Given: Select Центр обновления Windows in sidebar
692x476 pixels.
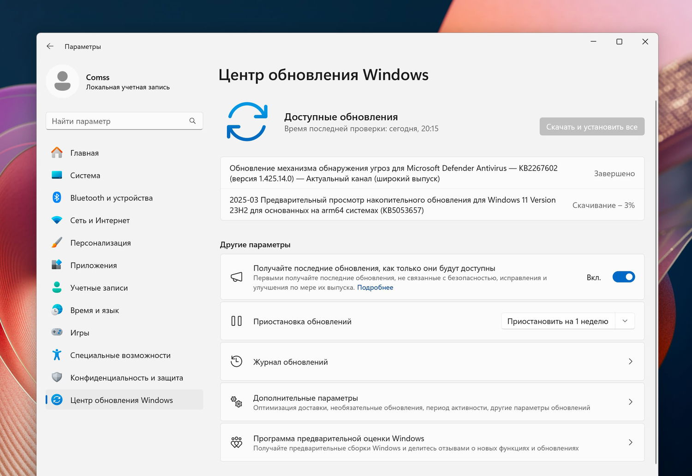Looking at the screenshot, I should [x=125, y=400].
